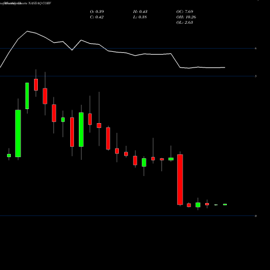This screenshot has width=270, height=270.
Task: Click the price axis label 5
Action: point(255,76)
